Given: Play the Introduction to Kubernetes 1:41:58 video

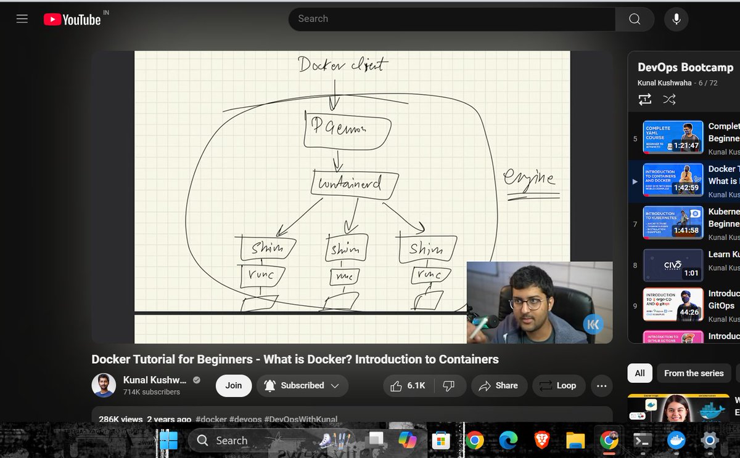Looking at the screenshot, I should (673, 222).
